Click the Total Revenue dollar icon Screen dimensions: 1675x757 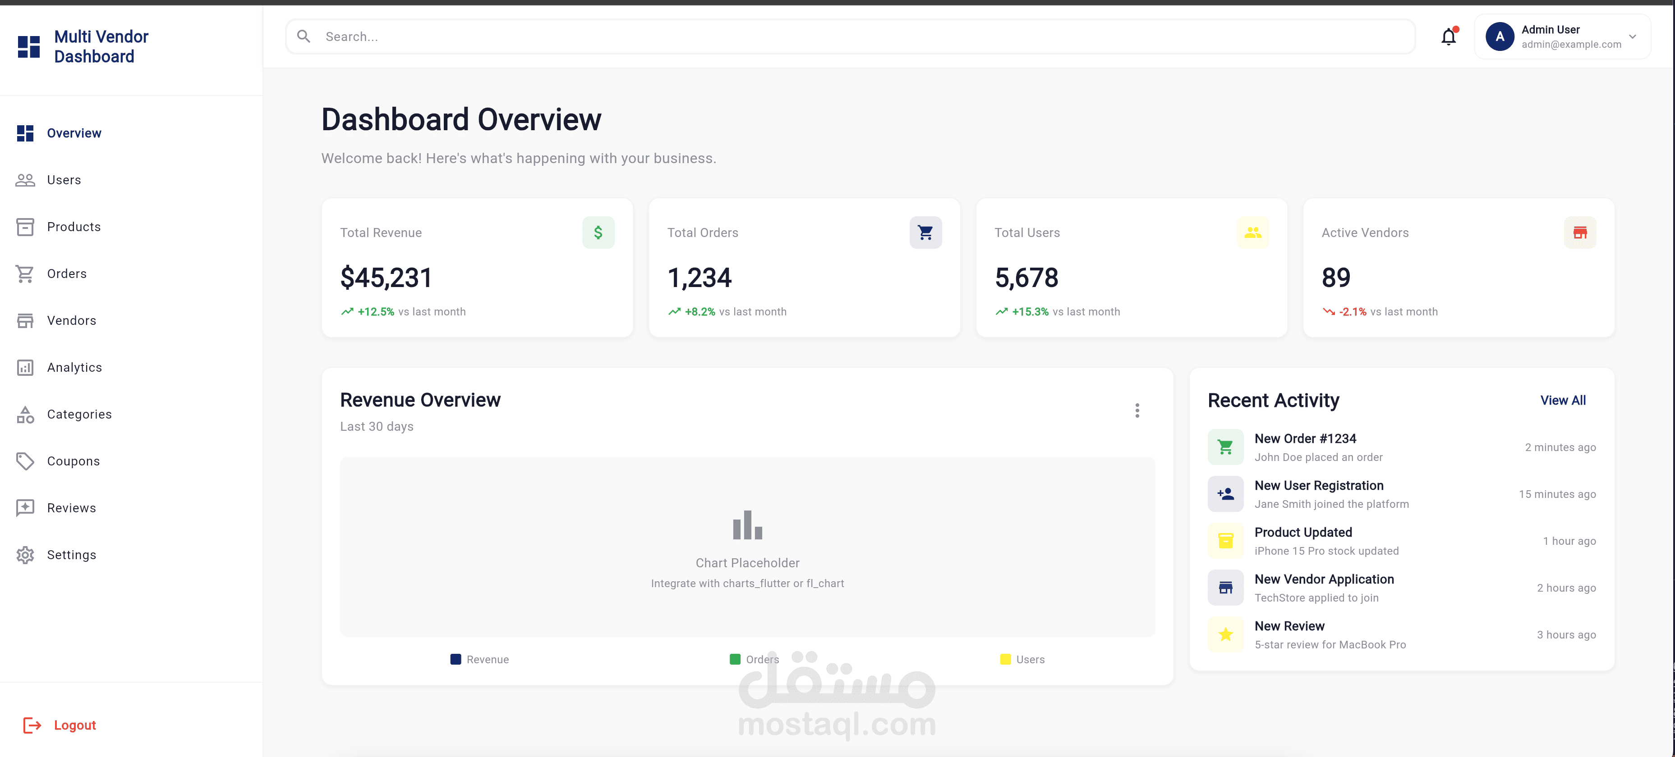598,233
